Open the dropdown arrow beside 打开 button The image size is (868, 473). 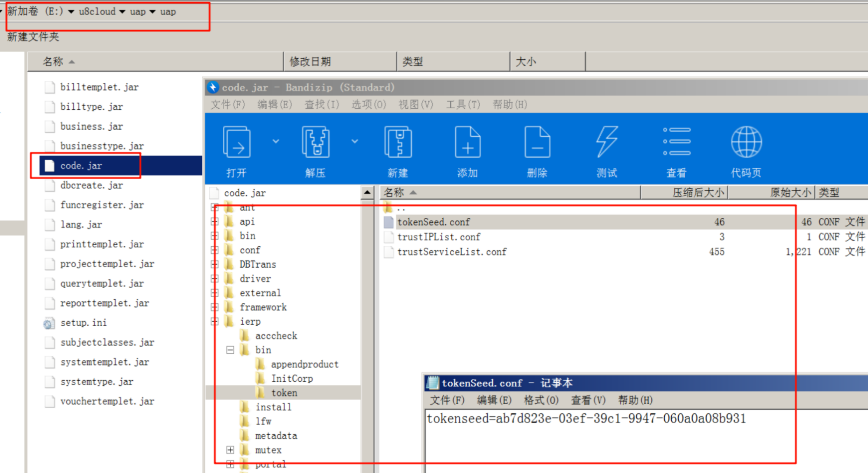coord(276,141)
